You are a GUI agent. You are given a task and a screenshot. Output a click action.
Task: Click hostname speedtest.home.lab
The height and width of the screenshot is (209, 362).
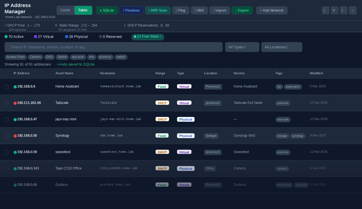coord(117,152)
